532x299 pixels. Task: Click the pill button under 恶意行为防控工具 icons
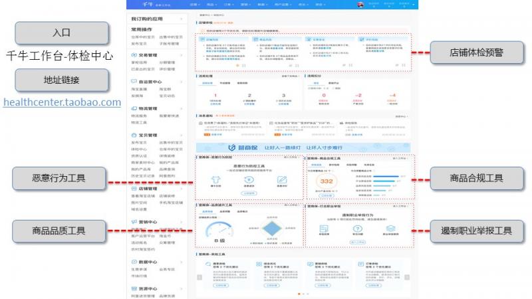tap(249, 193)
